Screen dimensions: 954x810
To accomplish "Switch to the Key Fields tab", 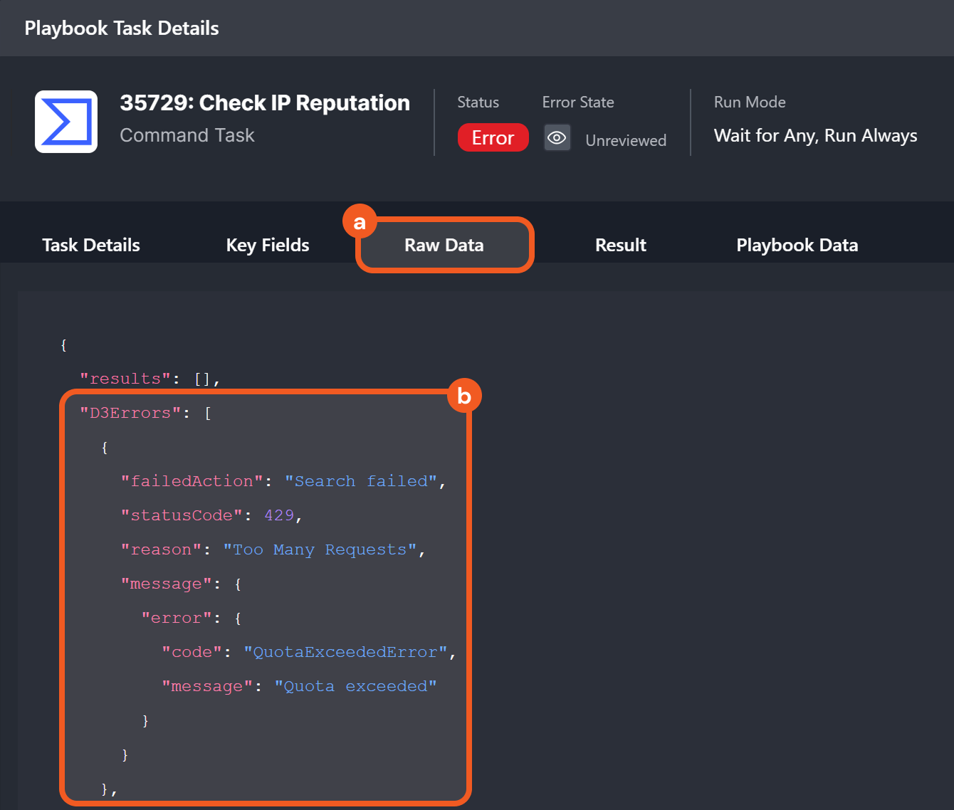I will coord(268,245).
